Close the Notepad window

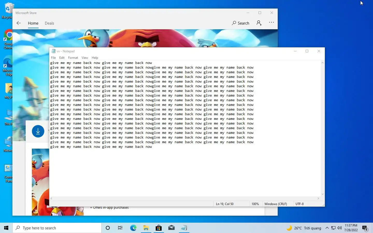pyautogui.click(x=319, y=51)
